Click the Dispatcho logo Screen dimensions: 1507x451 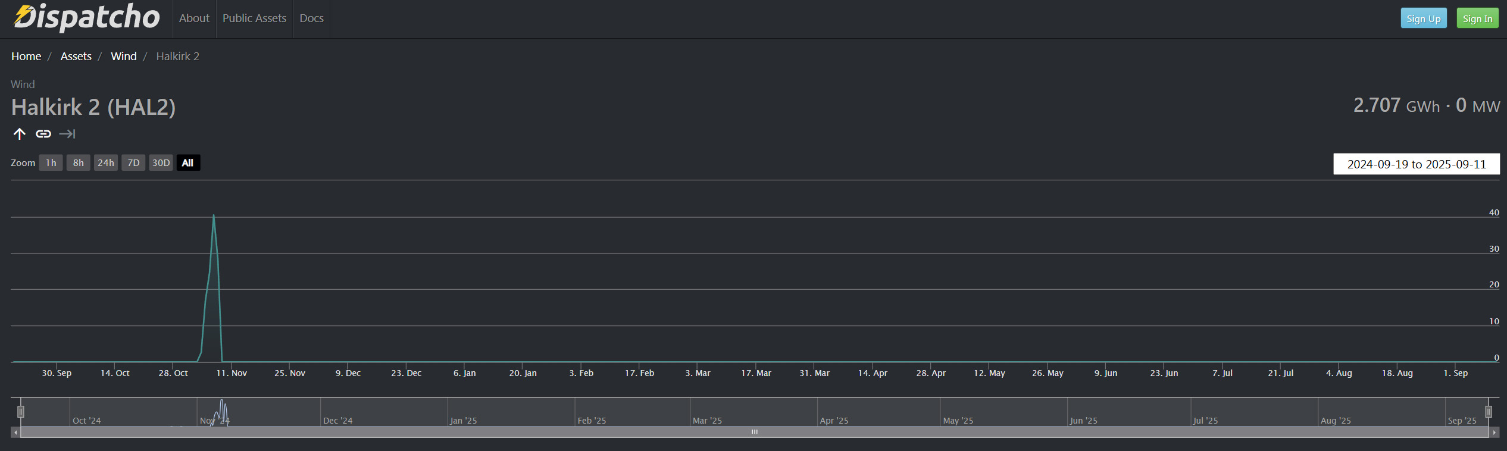click(x=87, y=17)
